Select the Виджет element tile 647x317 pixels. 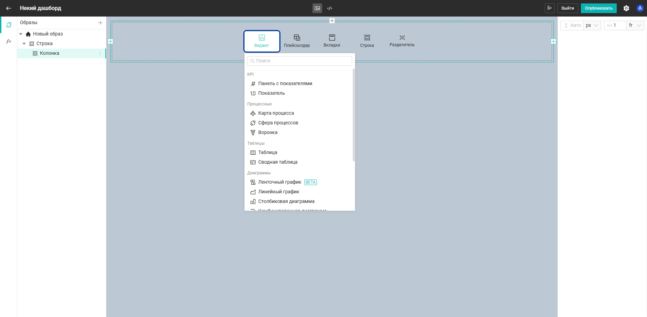click(262, 41)
